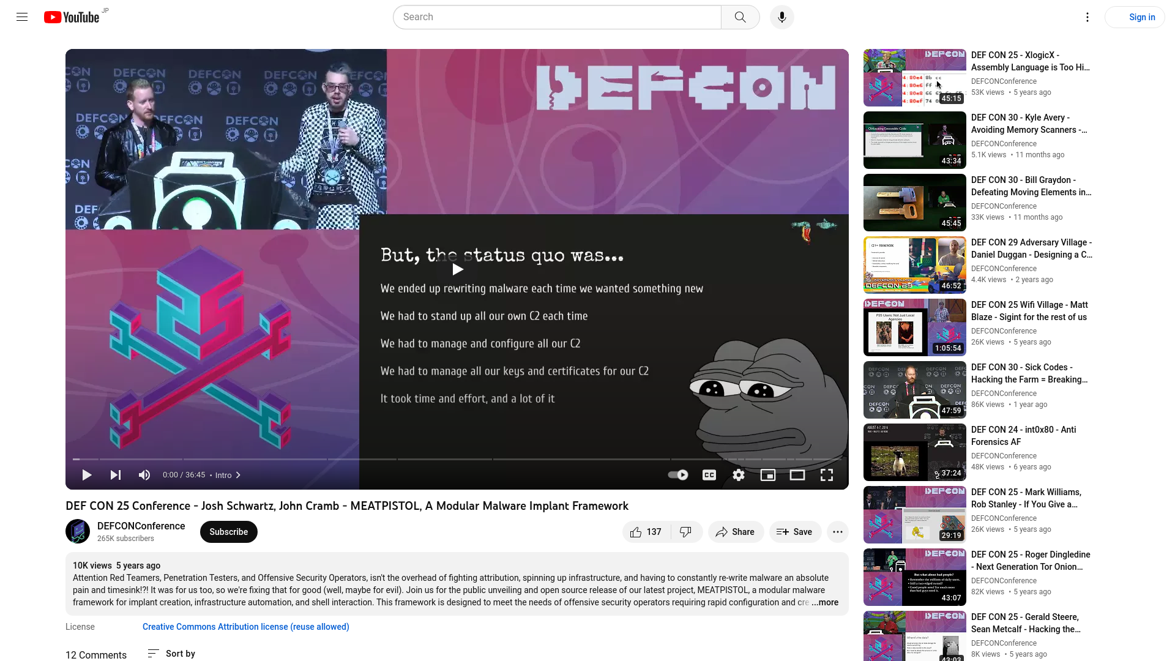Image resolution: width=1175 pixels, height=661 pixels.
Task: Open Mark Williams, Rob Stanley video thumbnail
Action: pyautogui.click(x=915, y=515)
